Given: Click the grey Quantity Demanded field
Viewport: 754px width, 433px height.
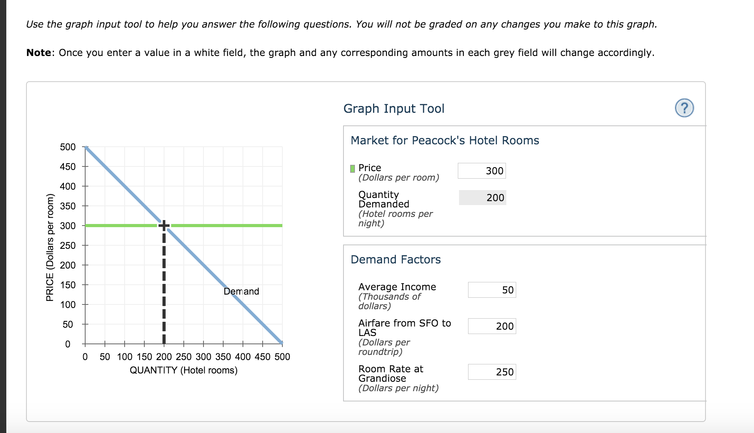Looking at the screenshot, I should click(x=482, y=198).
